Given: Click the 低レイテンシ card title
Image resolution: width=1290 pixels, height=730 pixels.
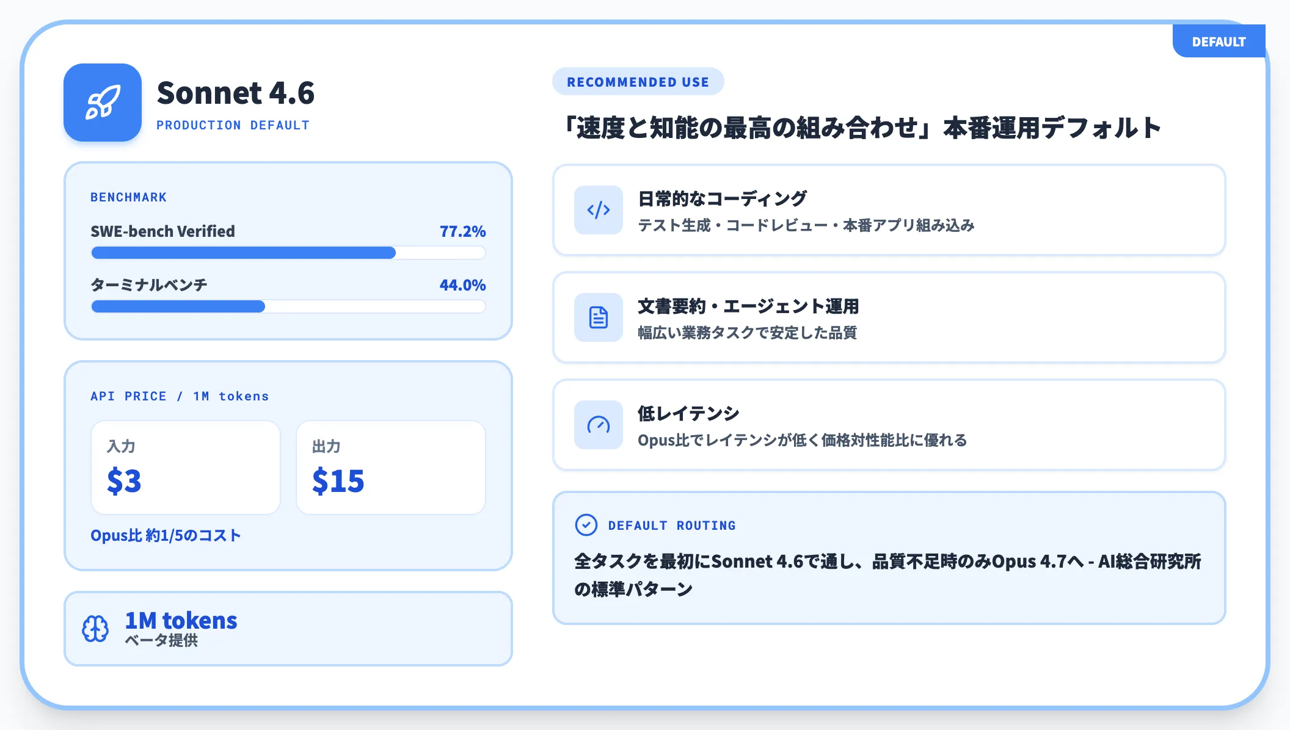Looking at the screenshot, I should pos(688,413).
